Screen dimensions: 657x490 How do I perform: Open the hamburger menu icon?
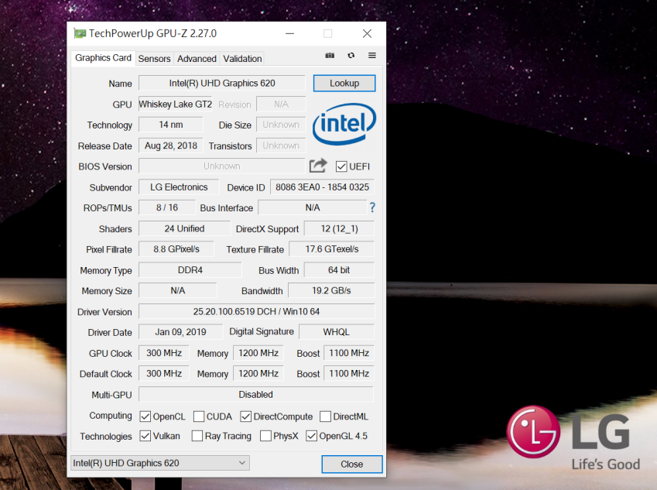point(372,55)
